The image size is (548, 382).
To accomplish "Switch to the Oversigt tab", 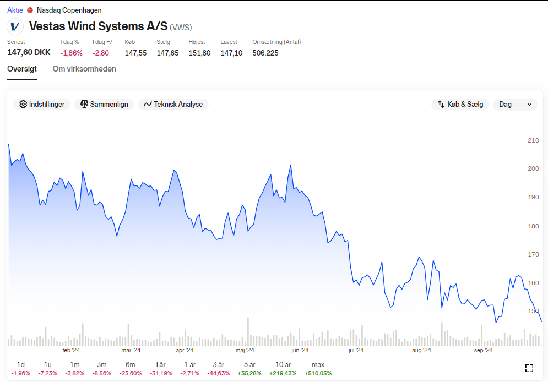I will pyautogui.click(x=22, y=69).
